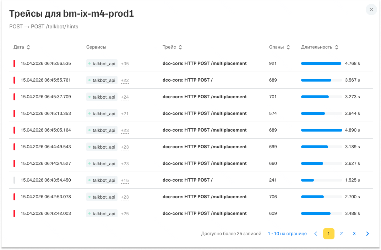The height and width of the screenshot is (250, 381).
Task: Open page 3 of traces
Action: click(x=354, y=234)
